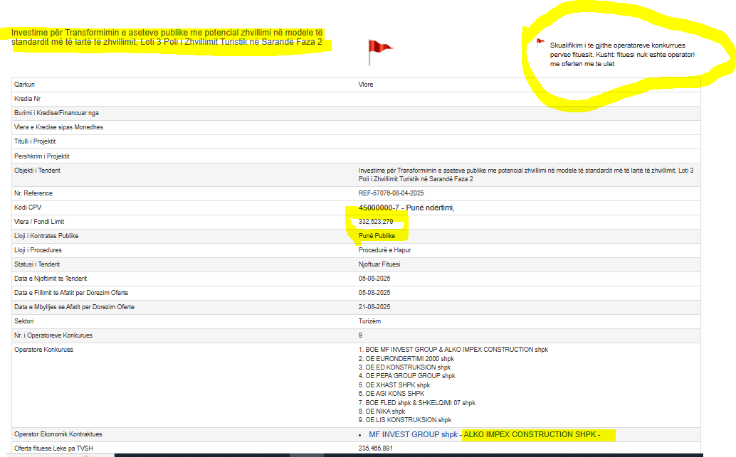The height and width of the screenshot is (457, 736).
Task: Click the Vlore value in the Qarkun row
Action: click(x=366, y=85)
